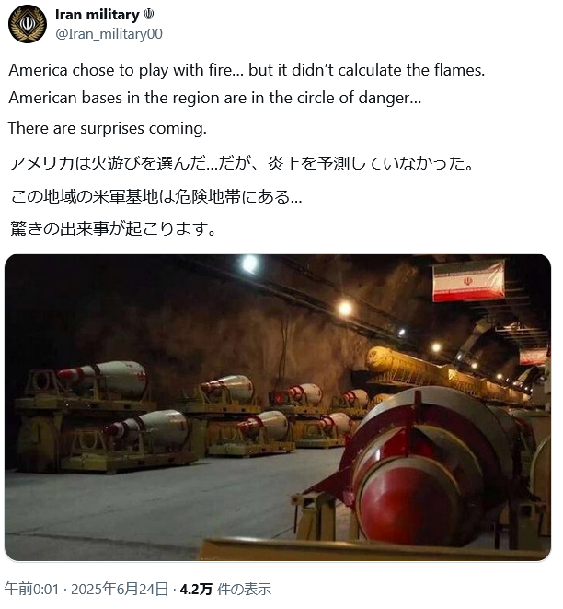Click the line 'America chose to play with fire'
Screen dimensions: 563x609
(247, 70)
